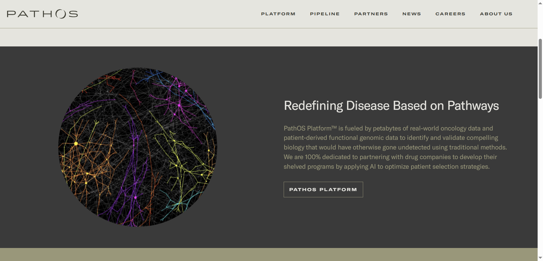The height and width of the screenshot is (261, 543).
Task: Click the scrollbar down arrow
Action: tap(540, 258)
